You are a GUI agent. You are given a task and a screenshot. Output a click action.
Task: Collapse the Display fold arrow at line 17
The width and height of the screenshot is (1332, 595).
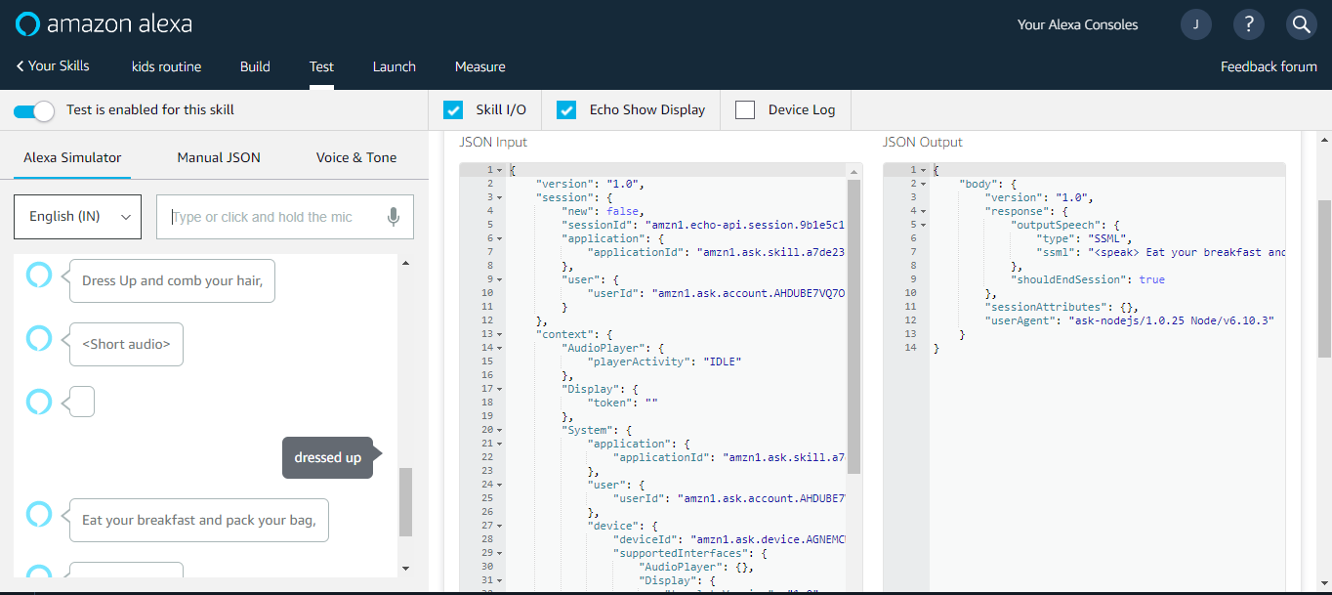[x=501, y=389]
